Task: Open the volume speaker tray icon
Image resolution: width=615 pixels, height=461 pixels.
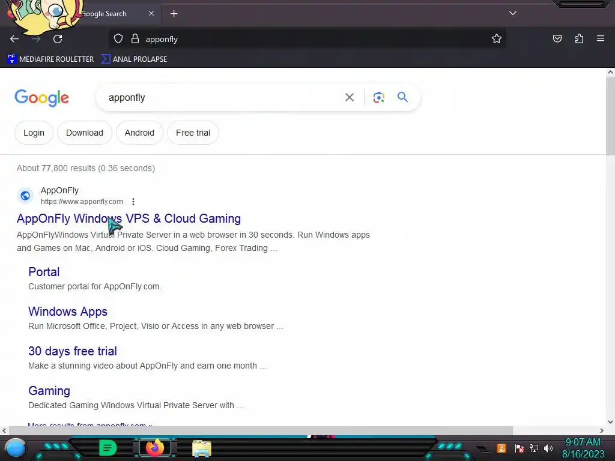Action: (548, 448)
